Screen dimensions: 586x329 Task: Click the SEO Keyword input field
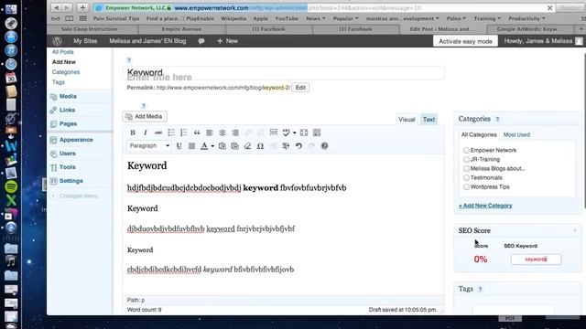coord(536,260)
